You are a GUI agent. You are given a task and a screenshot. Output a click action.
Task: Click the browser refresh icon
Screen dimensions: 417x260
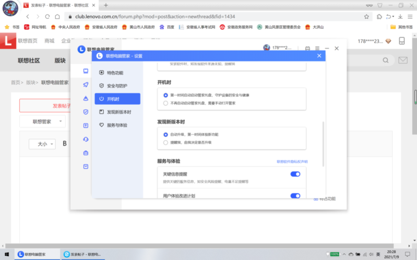point(48,16)
